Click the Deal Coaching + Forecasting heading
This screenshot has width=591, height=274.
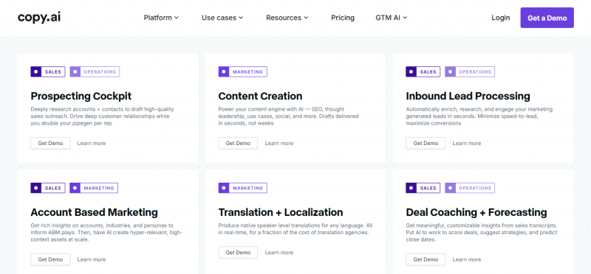[x=476, y=212]
